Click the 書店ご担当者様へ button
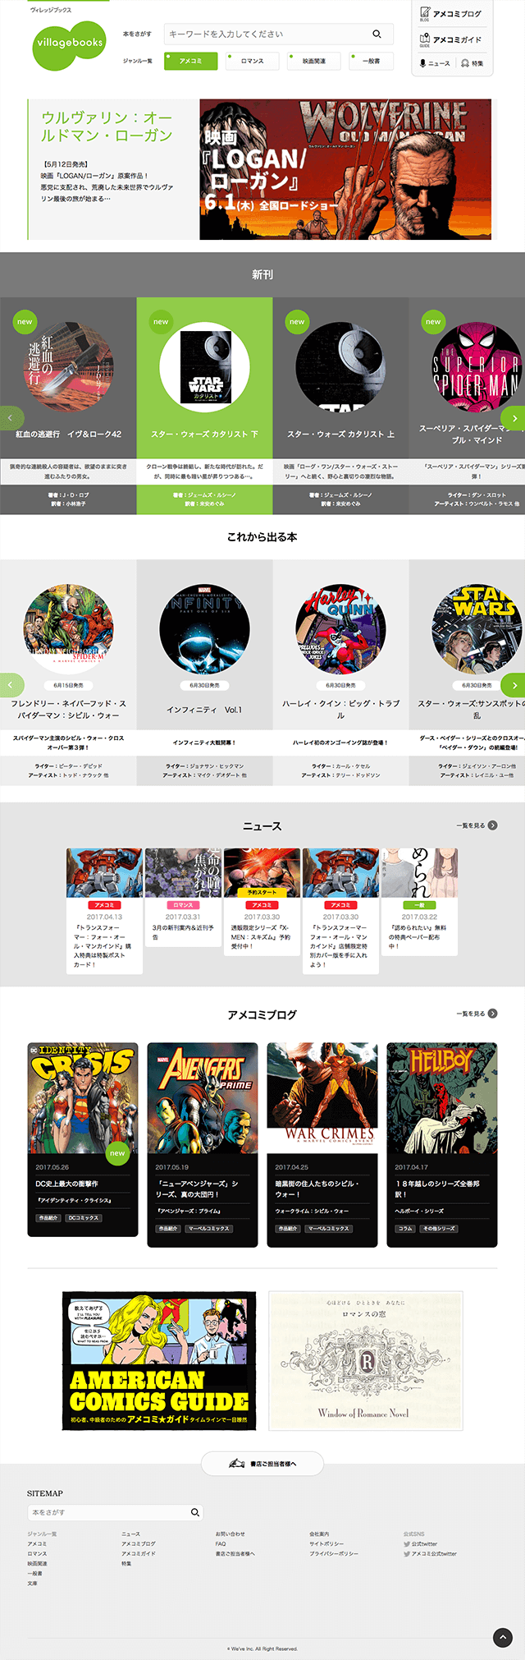525x1660 pixels. [x=262, y=1463]
